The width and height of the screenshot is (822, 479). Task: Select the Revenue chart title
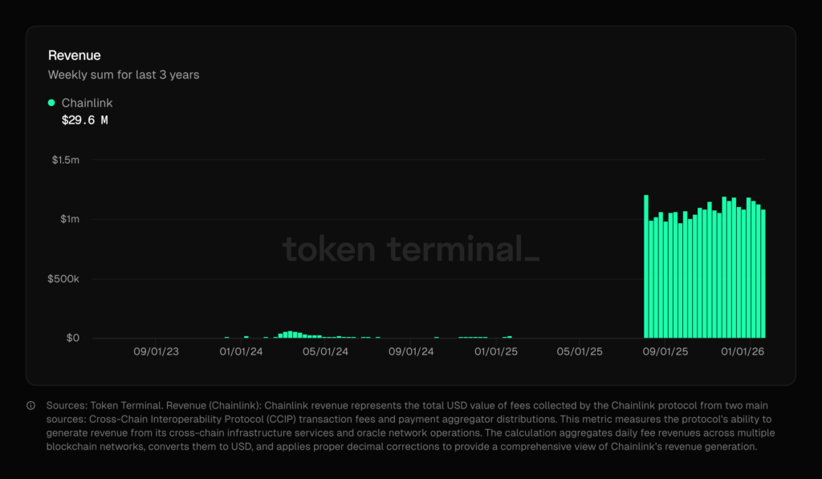coord(75,55)
